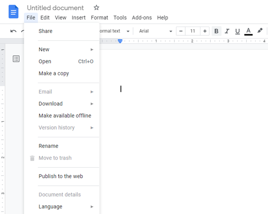The width and height of the screenshot is (268, 214).
Task: Increase font size with plus button
Action: (x=205, y=31)
